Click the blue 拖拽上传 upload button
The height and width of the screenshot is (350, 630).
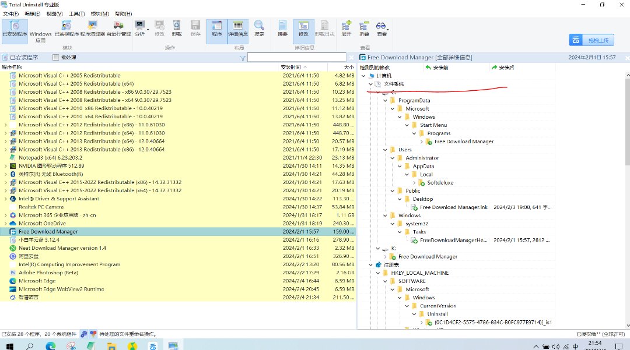591,40
